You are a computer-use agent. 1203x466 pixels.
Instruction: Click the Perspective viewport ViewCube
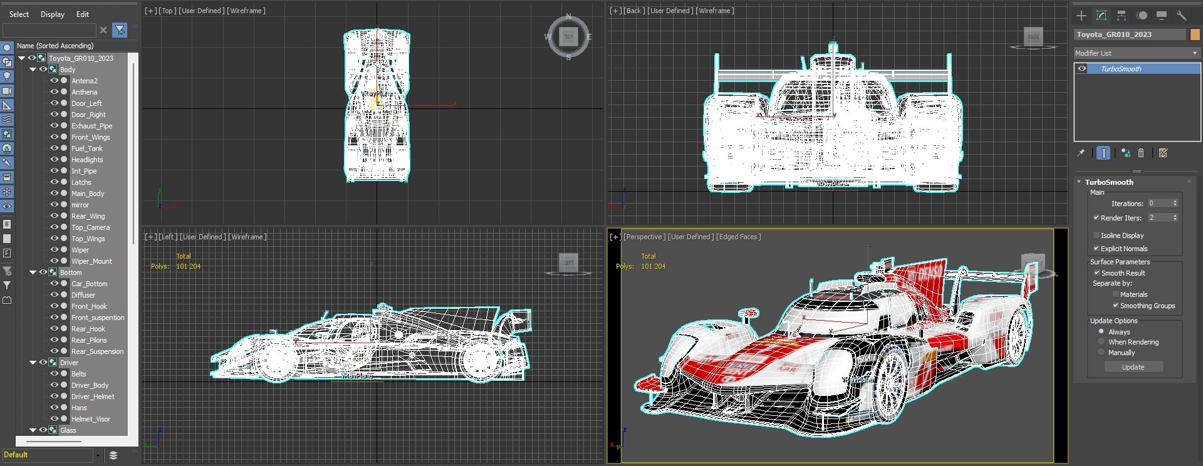click(x=1033, y=262)
